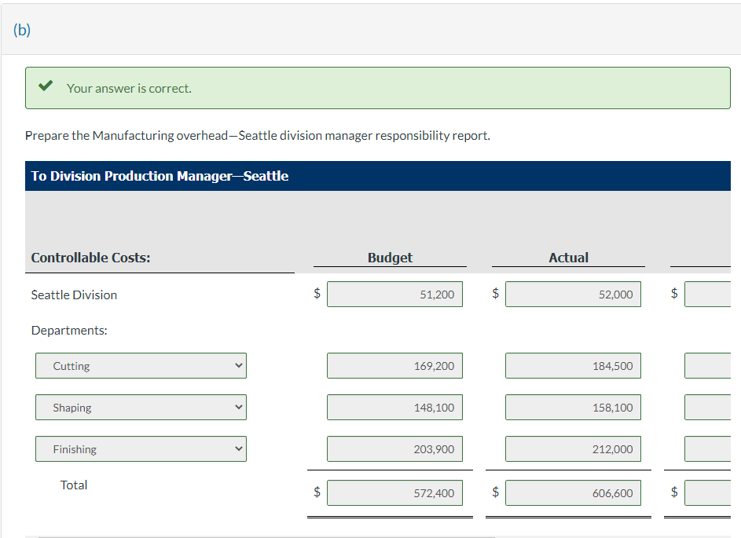
Task: Select the Cutting budget field showing 169,200
Action: pos(394,365)
